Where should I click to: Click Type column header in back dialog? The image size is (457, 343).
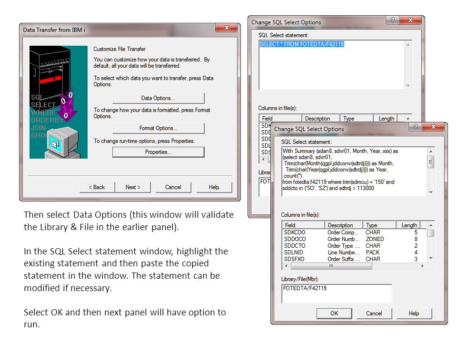click(357, 119)
